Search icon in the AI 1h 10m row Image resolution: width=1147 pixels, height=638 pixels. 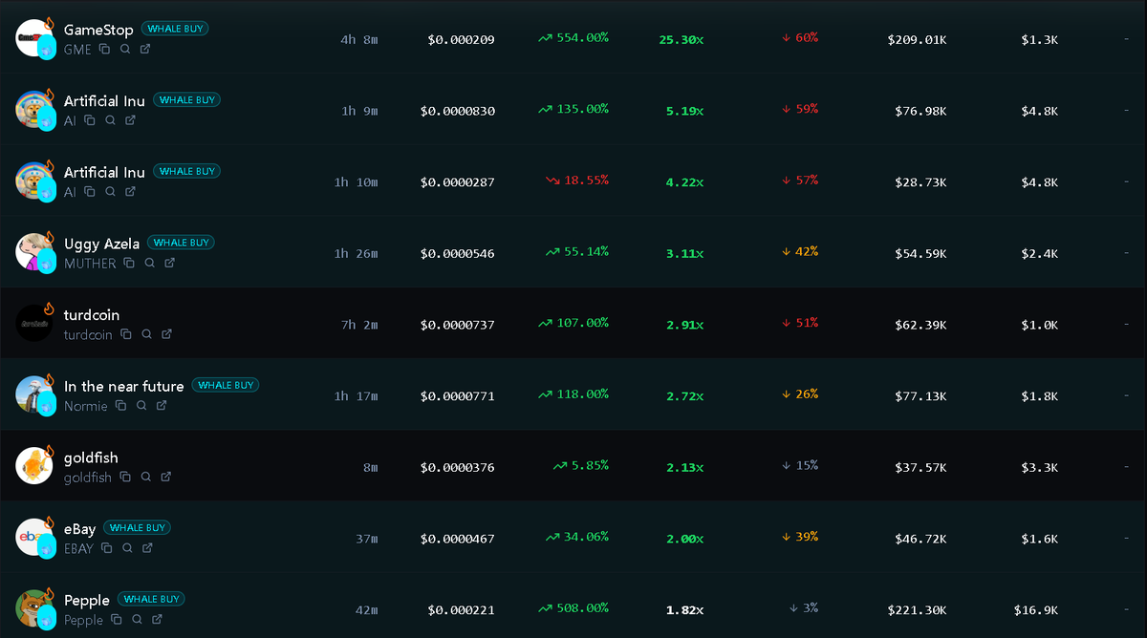110,191
